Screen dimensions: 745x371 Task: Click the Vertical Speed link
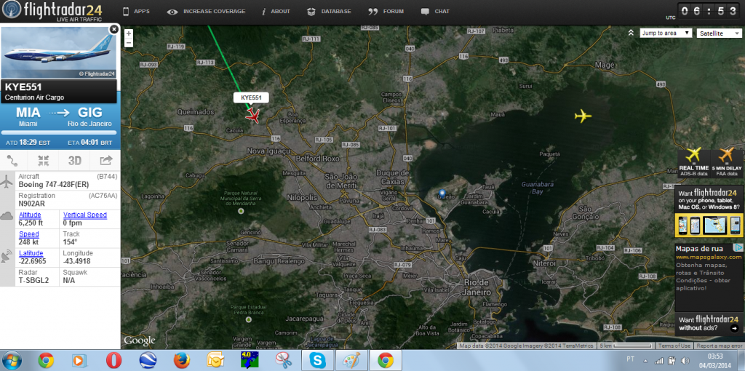pyautogui.click(x=85, y=215)
